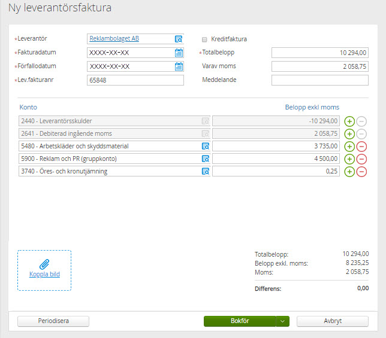This screenshot has height=338, width=386.
Task: Focus the Meddelande text field
Action: 319,80
